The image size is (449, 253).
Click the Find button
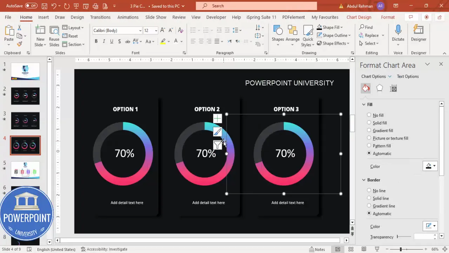[x=366, y=27]
